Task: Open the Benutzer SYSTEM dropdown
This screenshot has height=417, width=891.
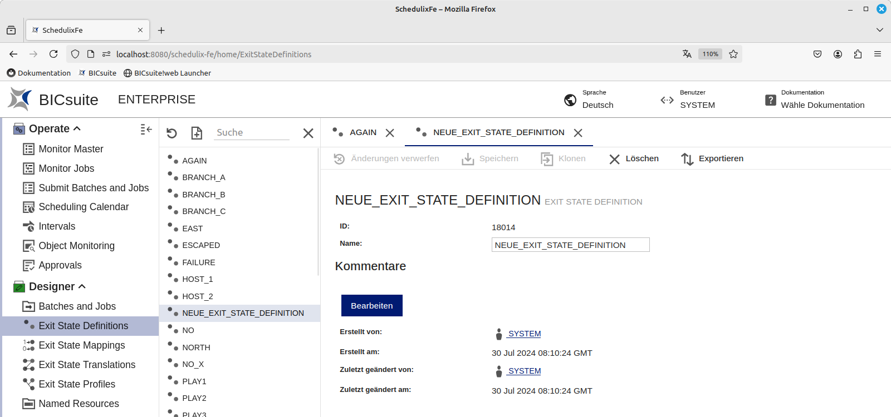Action: pyautogui.click(x=697, y=105)
